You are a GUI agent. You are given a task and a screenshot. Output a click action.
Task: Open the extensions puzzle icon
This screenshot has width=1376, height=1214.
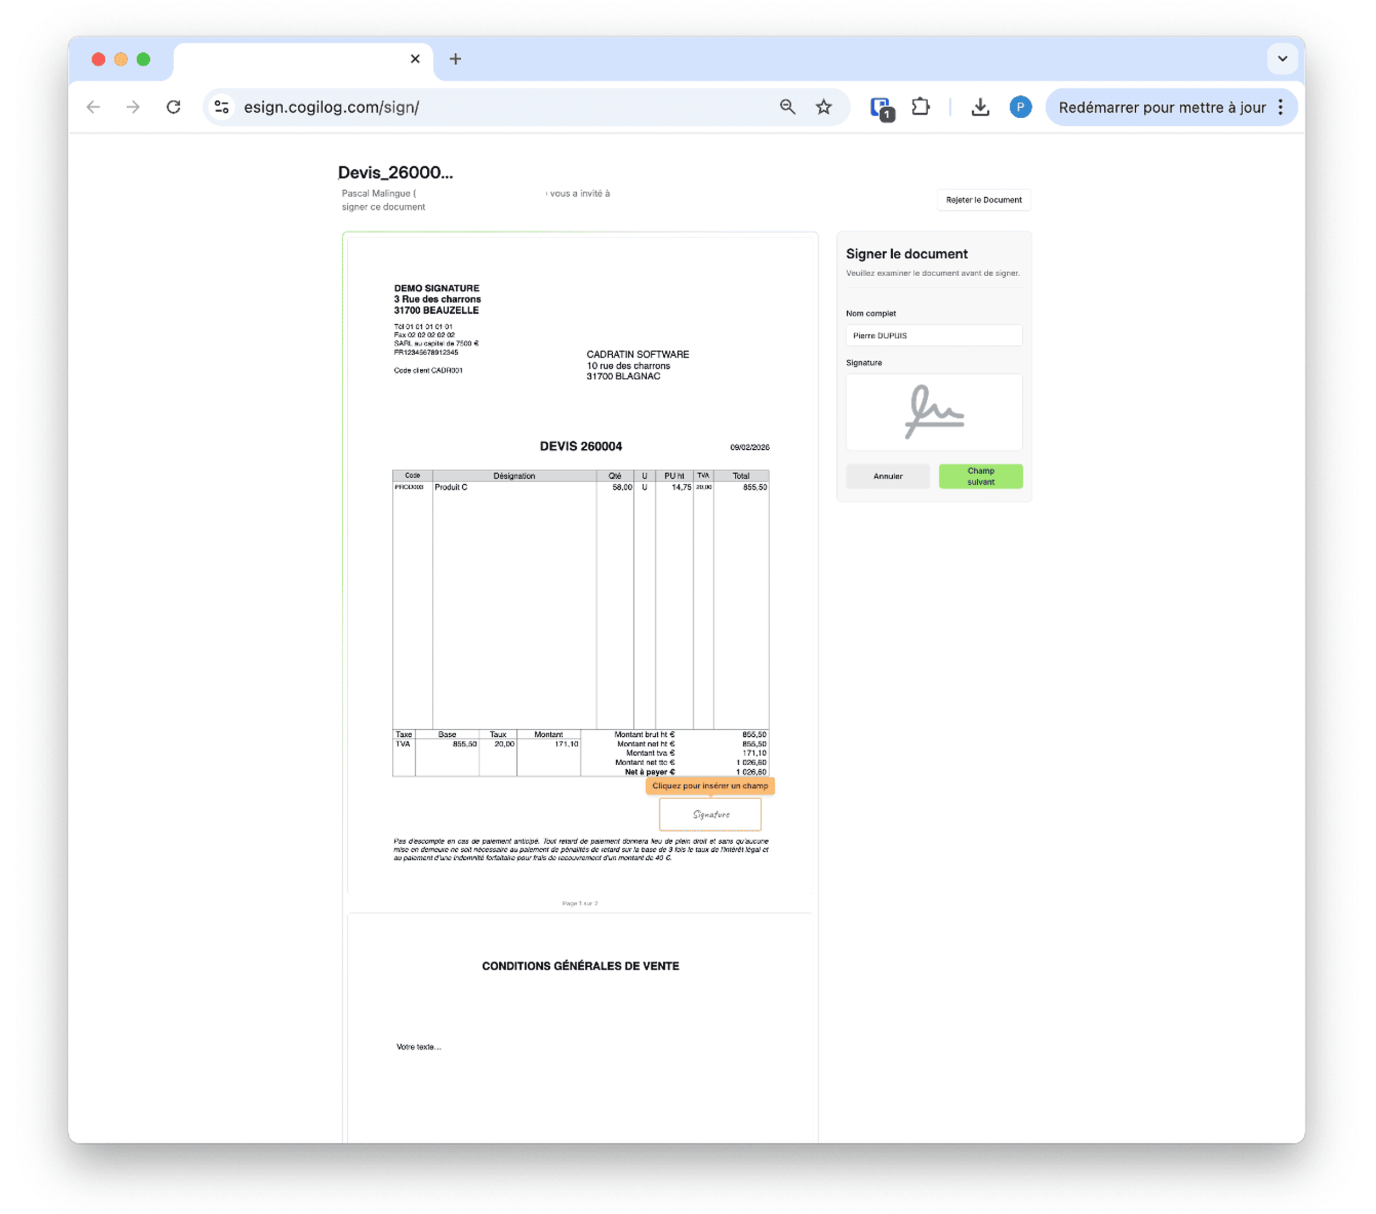pos(920,107)
